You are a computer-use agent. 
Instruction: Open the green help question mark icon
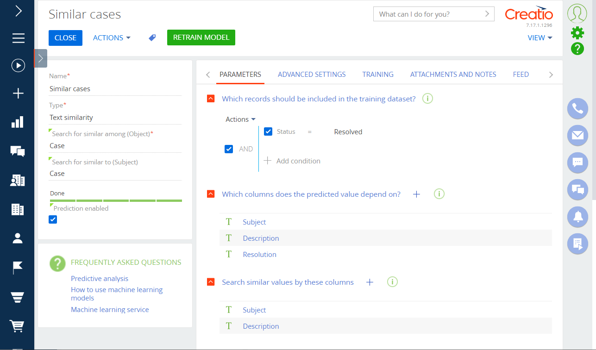[x=577, y=49]
